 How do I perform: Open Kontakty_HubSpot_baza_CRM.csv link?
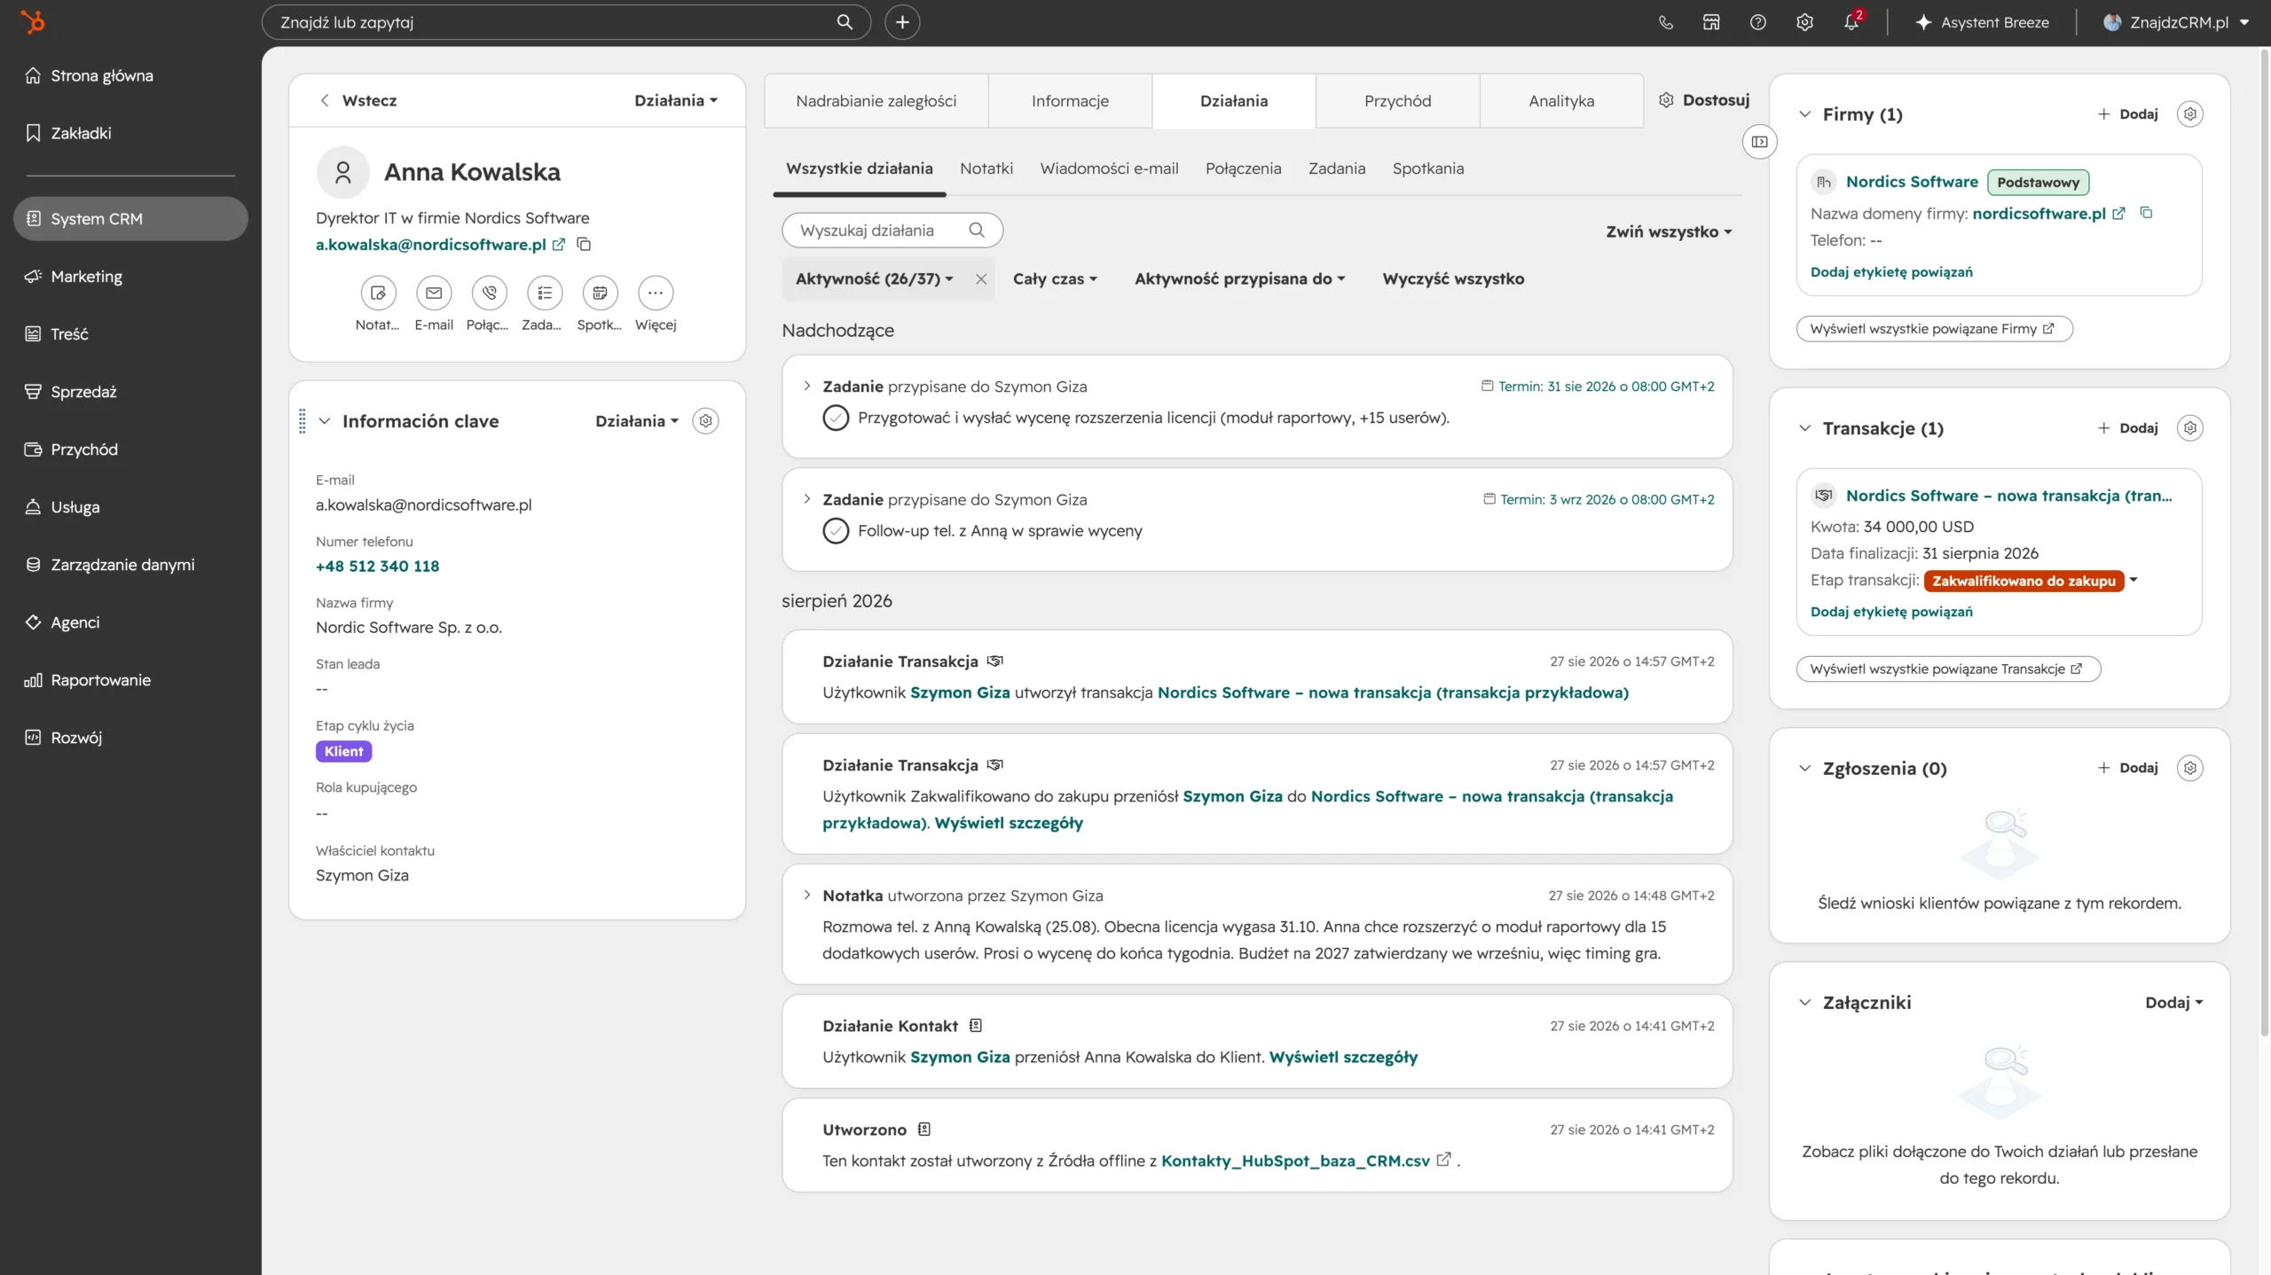tap(1295, 1161)
